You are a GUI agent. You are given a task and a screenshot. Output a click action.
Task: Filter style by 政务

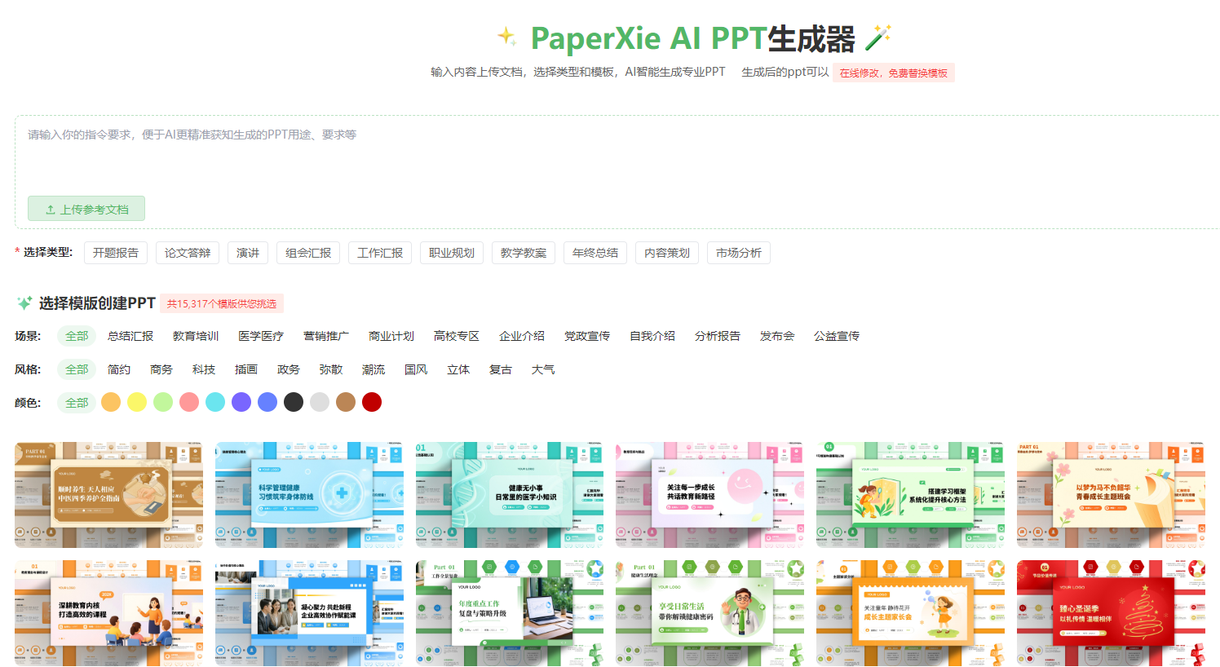click(x=289, y=369)
